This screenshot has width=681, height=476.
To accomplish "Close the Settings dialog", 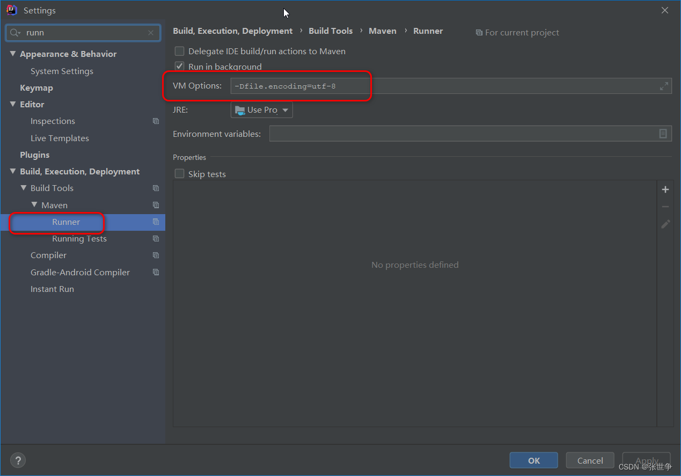I will (665, 10).
